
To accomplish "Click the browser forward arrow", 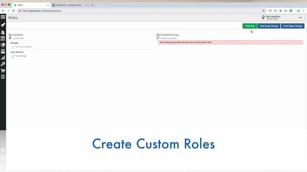I will pyautogui.click(x=8, y=11).
